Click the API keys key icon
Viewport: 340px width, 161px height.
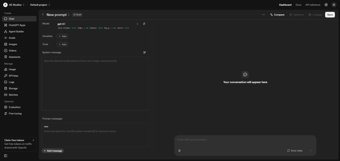(6, 76)
